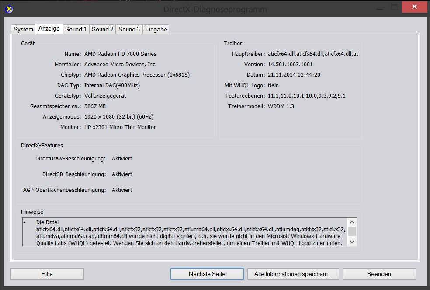Select the Anzeige tab
This screenshot has width=430, height=290.
[49, 28]
